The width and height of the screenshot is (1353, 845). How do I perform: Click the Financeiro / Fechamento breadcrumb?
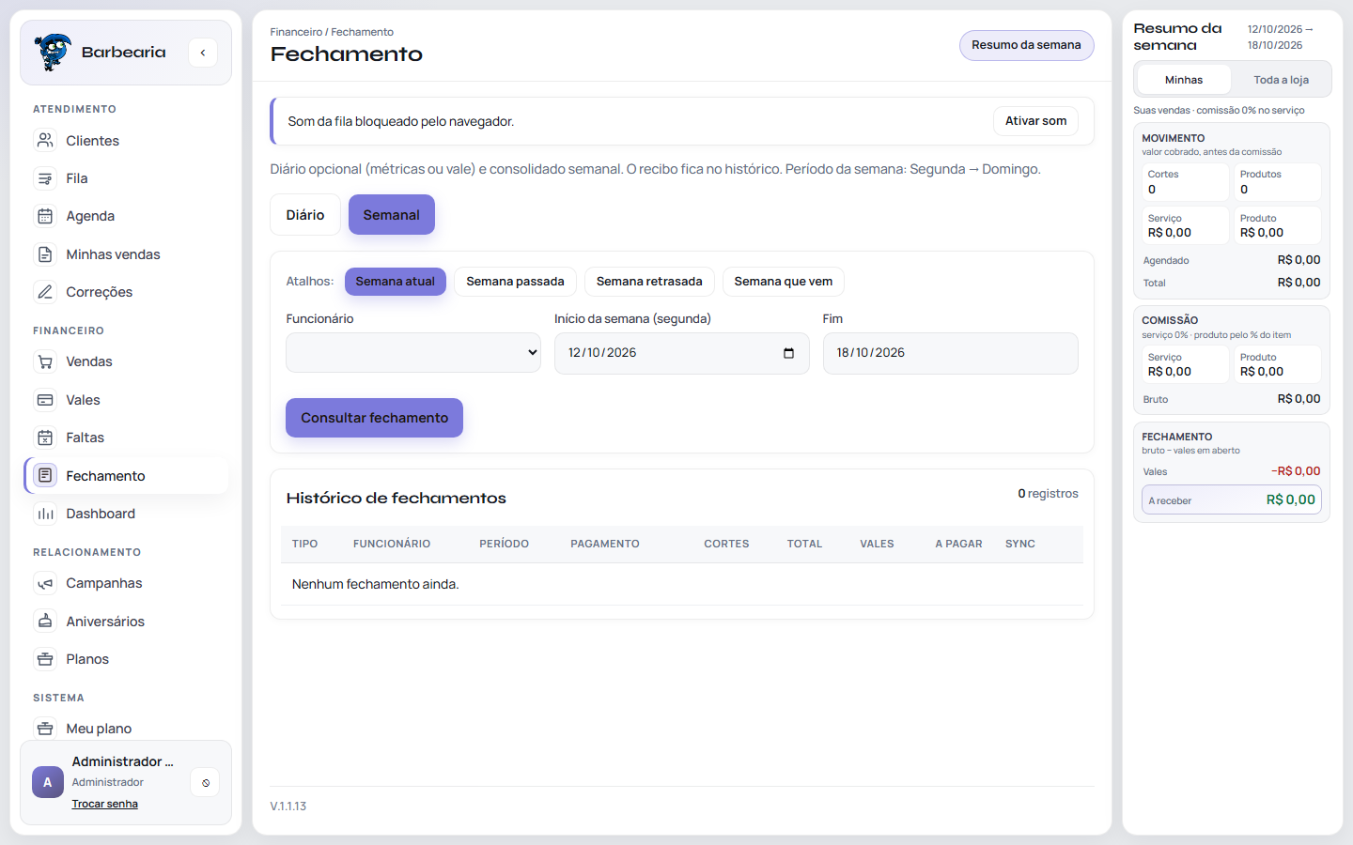click(x=332, y=32)
